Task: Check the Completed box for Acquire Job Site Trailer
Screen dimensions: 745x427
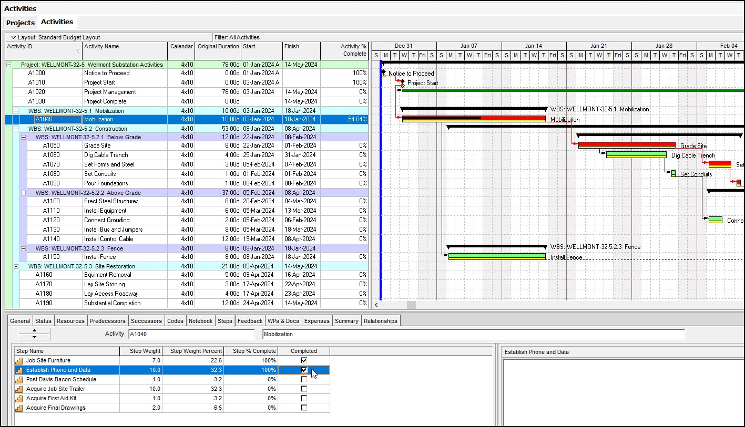Action: (x=303, y=389)
